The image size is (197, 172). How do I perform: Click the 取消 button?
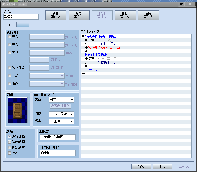click(163, 166)
